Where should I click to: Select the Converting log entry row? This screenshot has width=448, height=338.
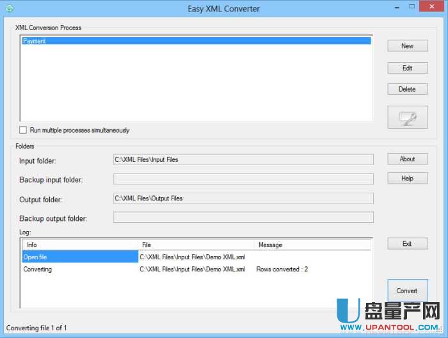[x=80, y=270]
